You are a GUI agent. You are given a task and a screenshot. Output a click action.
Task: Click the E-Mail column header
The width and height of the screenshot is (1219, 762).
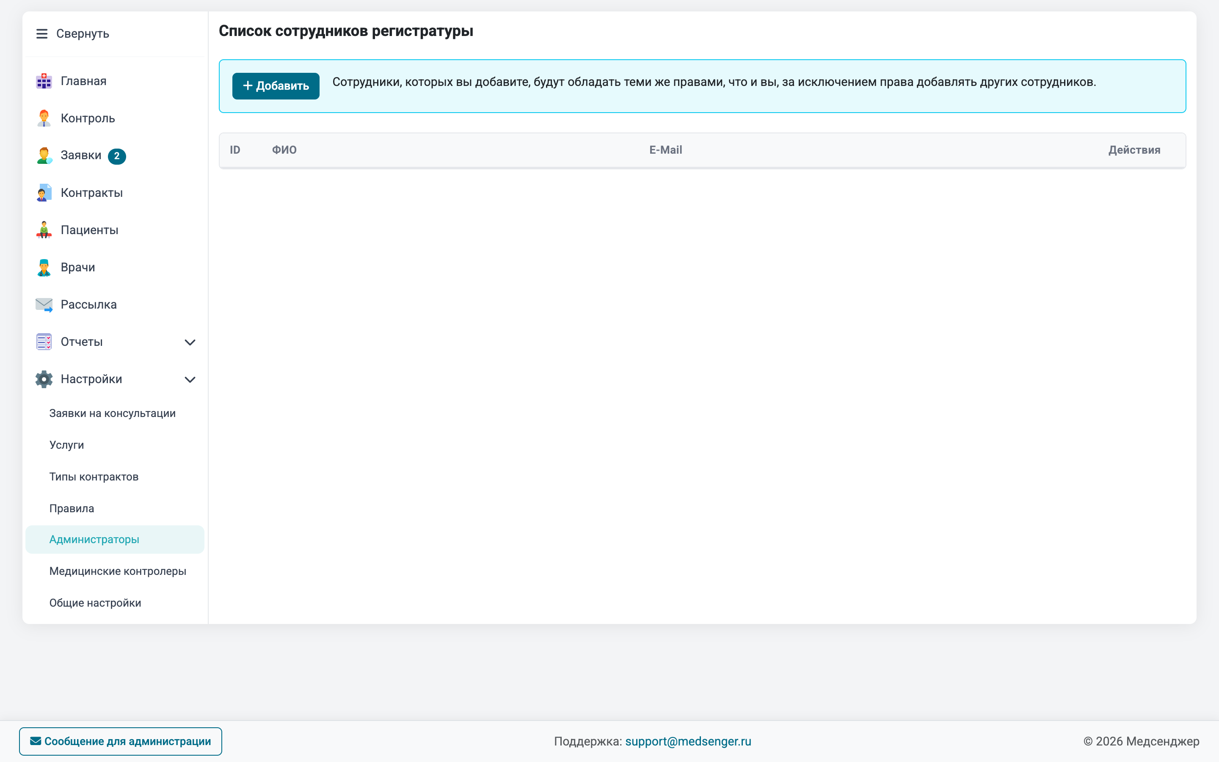[665, 150]
